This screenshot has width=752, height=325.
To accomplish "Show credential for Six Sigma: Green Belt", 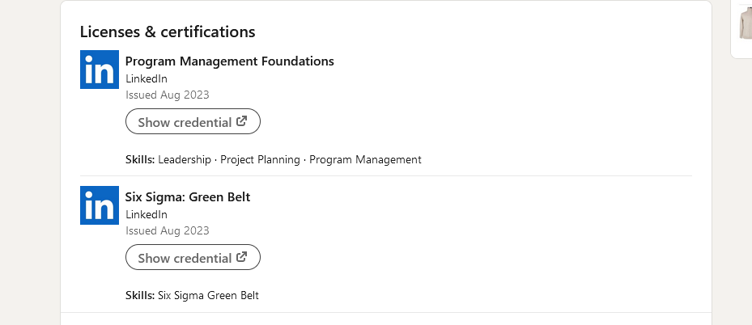I will [x=193, y=258].
